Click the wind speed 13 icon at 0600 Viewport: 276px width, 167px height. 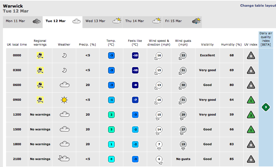tap(159, 85)
